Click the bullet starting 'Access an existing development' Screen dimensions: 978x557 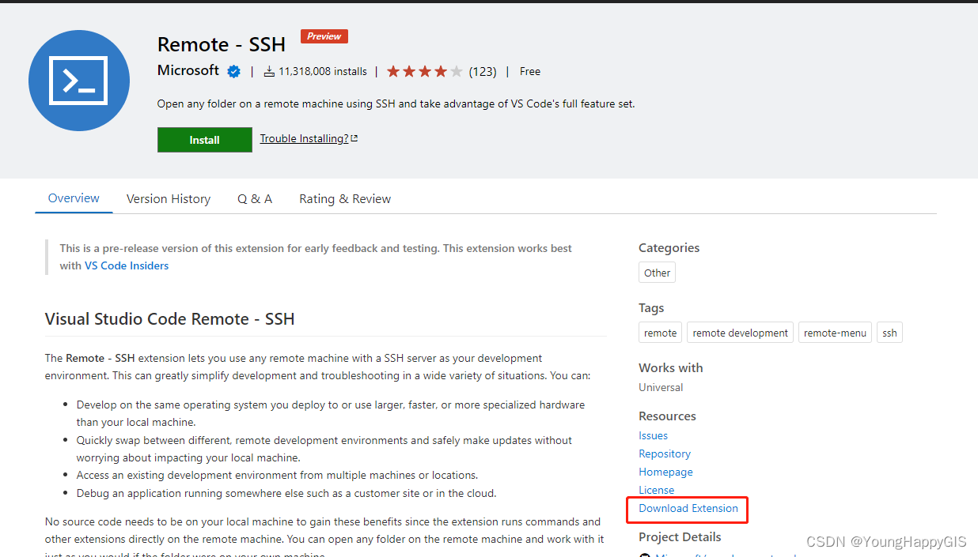coord(277,476)
